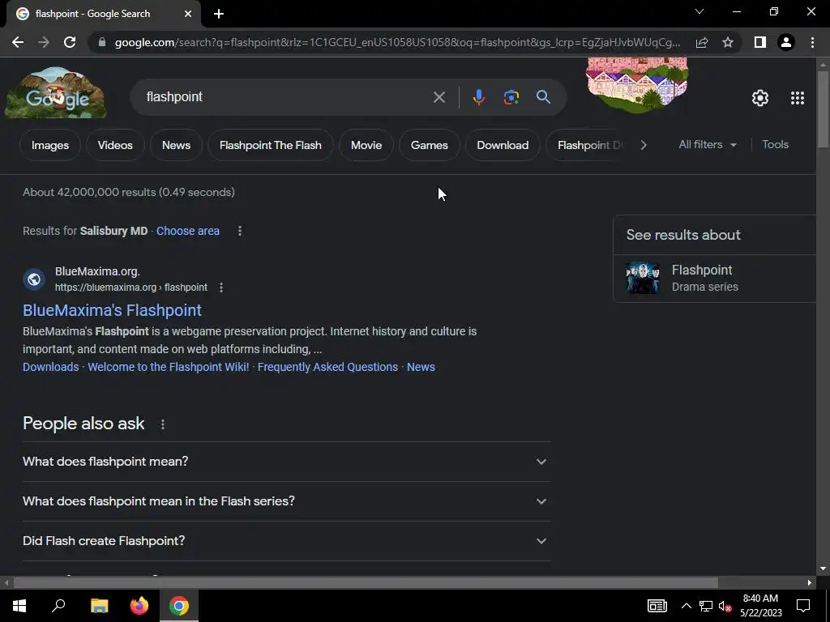The width and height of the screenshot is (830, 622).
Task: Click the flashpoint search input field
Action: pos(286,97)
